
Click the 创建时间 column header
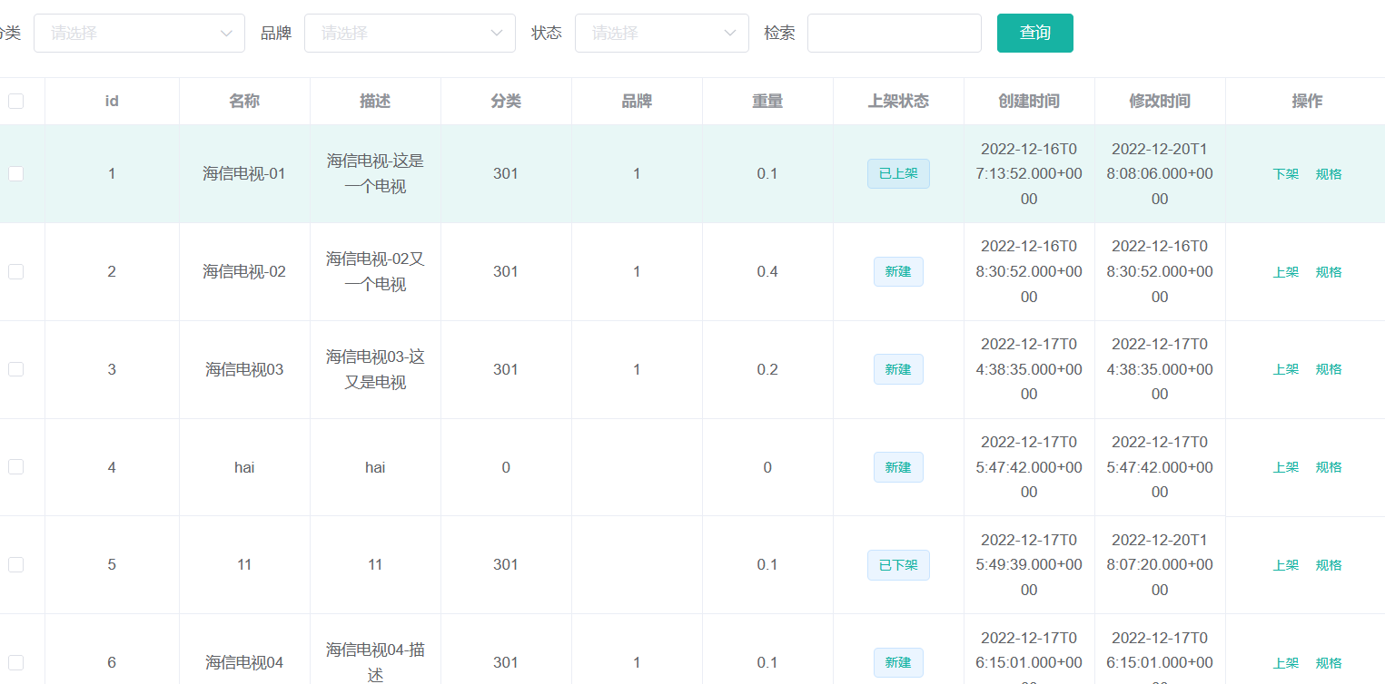pyautogui.click(x=1029, y=101)
